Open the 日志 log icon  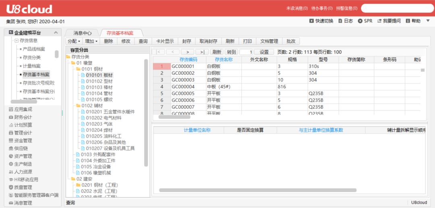[x=340, y=21]
